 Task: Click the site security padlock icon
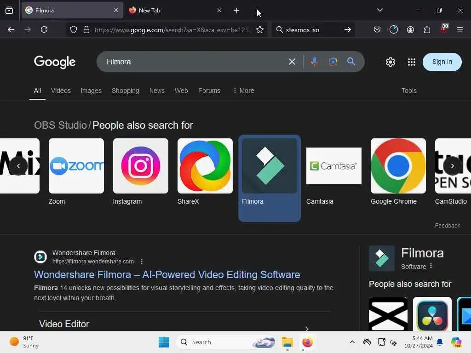[x=86, y=29]
